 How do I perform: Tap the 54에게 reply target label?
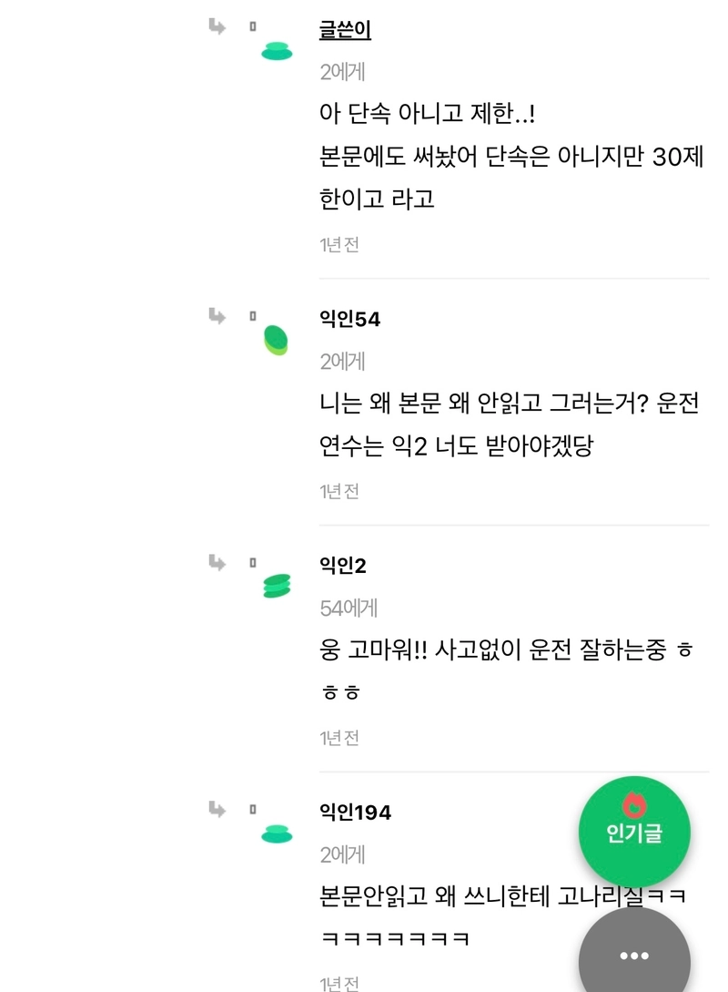349,608
